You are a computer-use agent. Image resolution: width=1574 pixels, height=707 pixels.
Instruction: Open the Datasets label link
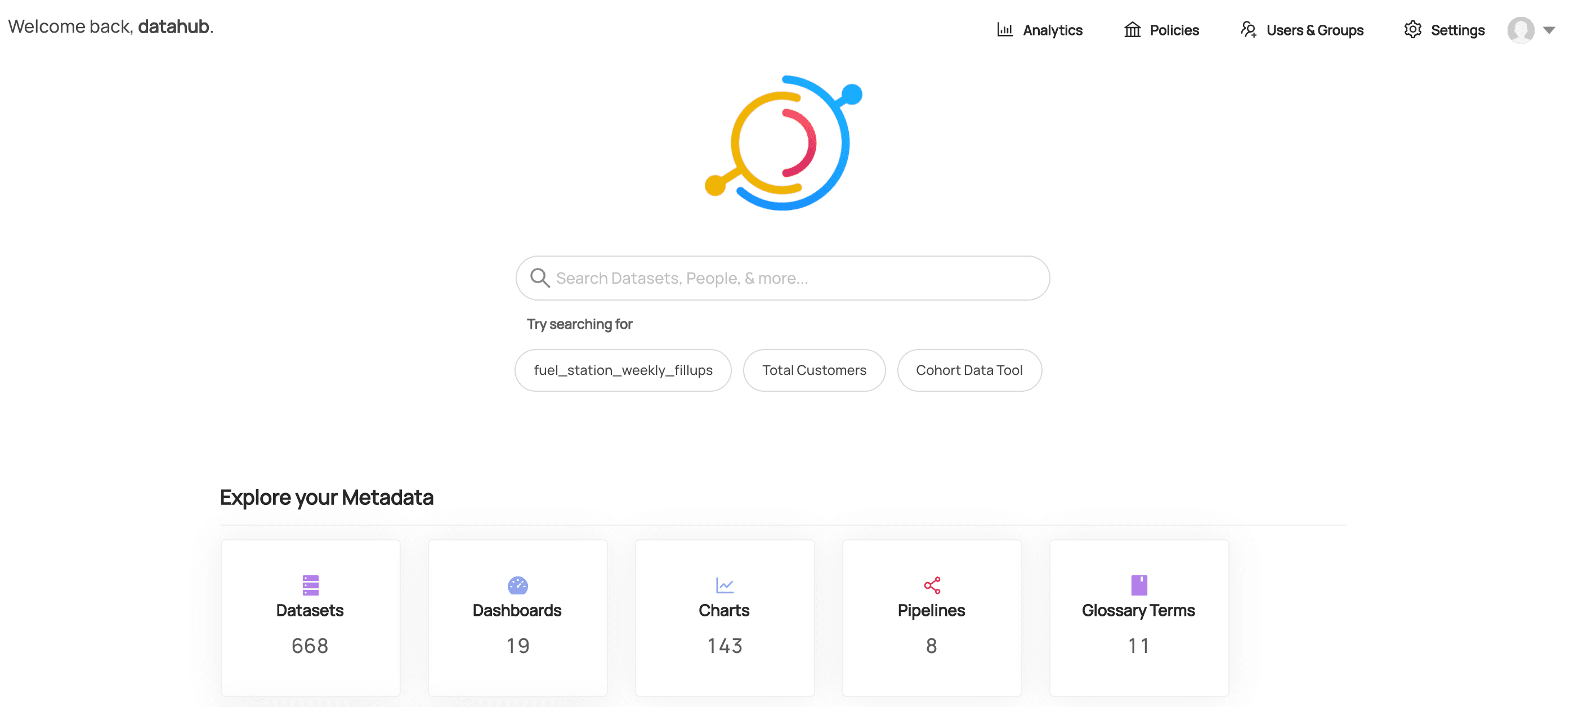click(x=310, y=610)
